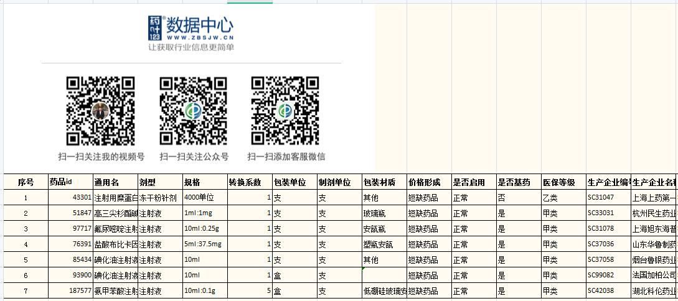Screen dimensions: 678x301
Task: Click the 冻干粉针剂 dosage form cell
Action: tap(160, 198)
